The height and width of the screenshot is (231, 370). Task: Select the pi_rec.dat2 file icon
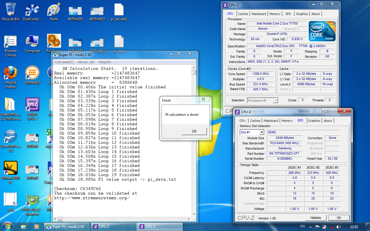click(x=119, y=12)
